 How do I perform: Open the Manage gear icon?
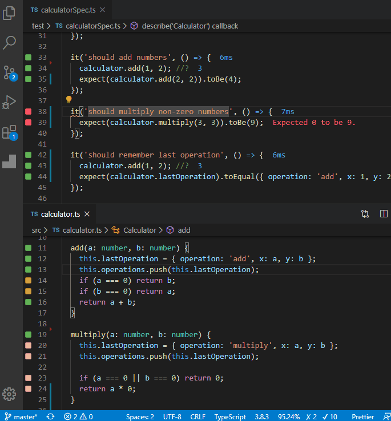pyautogui.click(x=10, y=394)
